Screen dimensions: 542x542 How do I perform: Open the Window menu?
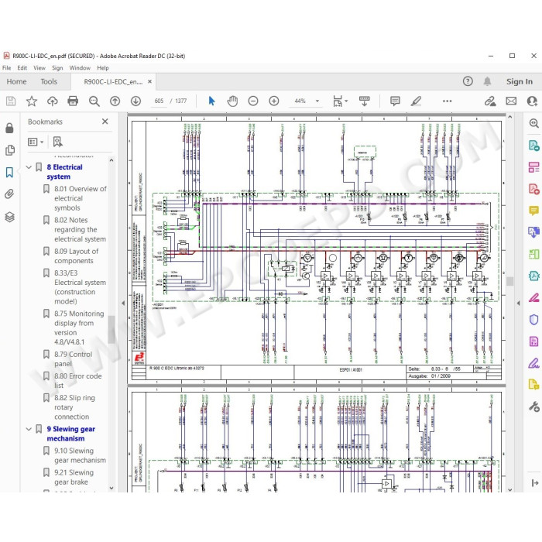coord(80,68)
